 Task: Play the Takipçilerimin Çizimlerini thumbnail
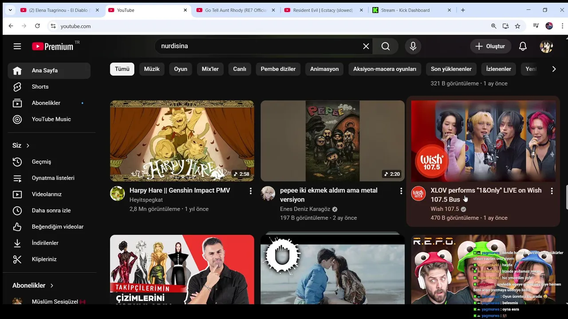(182, 269)
